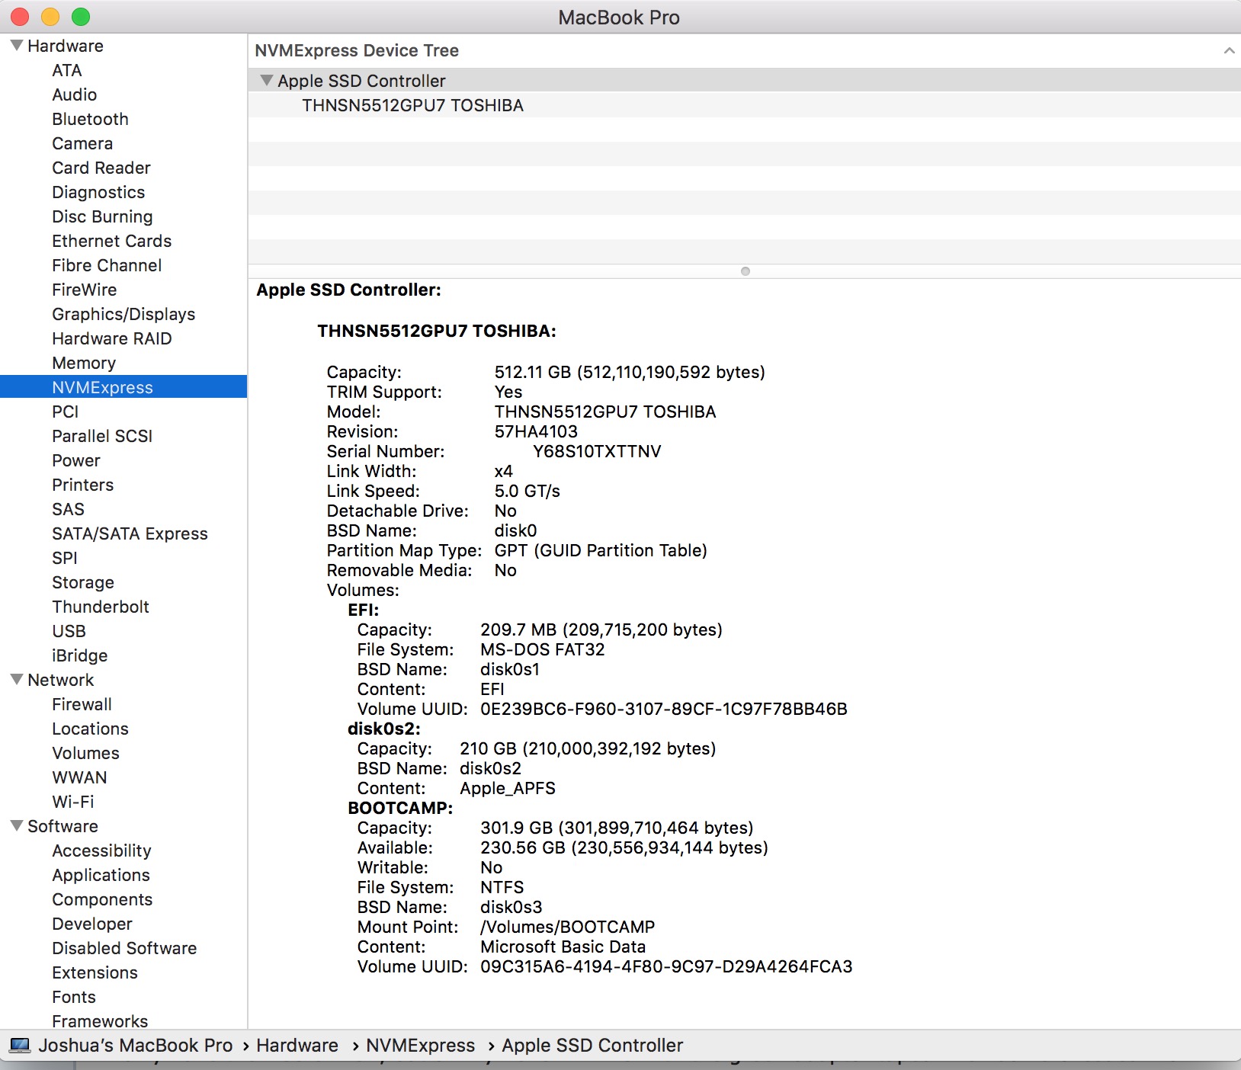Collapse the Software section triangle
The image size is (1241, 1070).
[17, 826]
